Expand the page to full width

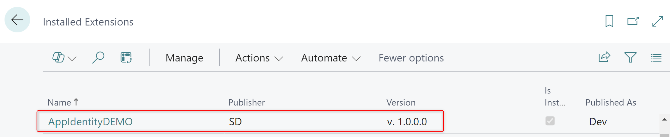pyautogui.click(x=657, y=21)
